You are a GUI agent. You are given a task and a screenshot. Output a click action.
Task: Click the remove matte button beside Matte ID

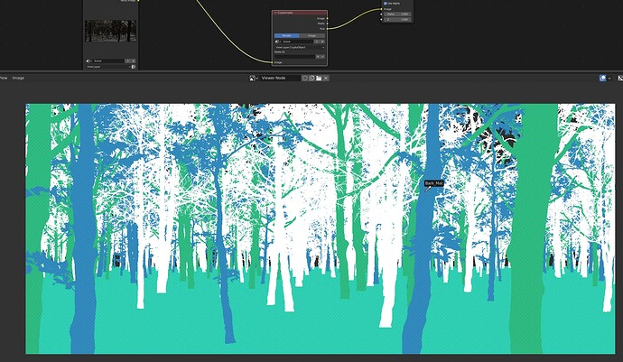(322, 57)
